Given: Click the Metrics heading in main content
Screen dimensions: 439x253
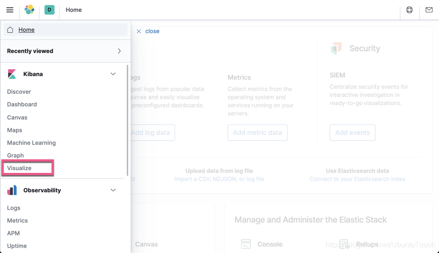Looking at the screenshot, I should [x=239, y=77].
